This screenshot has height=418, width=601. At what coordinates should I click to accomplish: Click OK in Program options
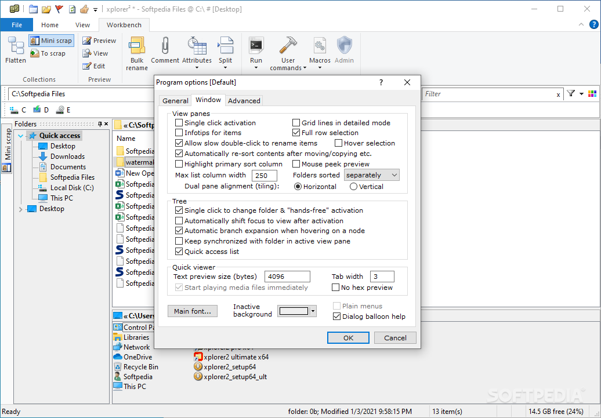(x=348, y=338)
